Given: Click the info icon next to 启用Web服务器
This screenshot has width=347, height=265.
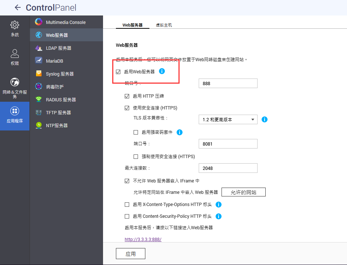Looking at the screenshot, I should [x=162, y=72].
